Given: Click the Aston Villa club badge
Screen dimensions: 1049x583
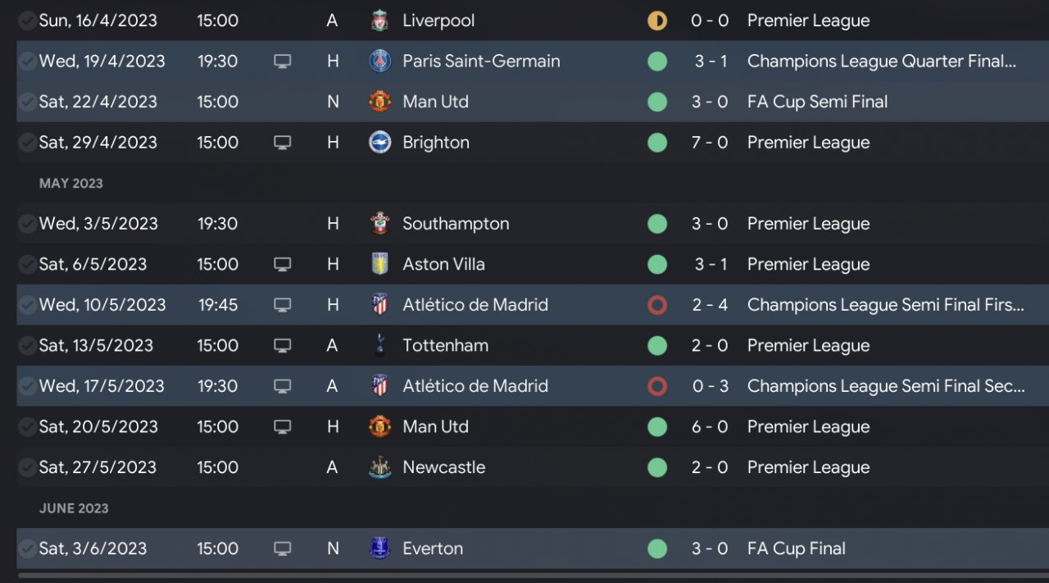Looking at the screenshot, I should point(379,264).
